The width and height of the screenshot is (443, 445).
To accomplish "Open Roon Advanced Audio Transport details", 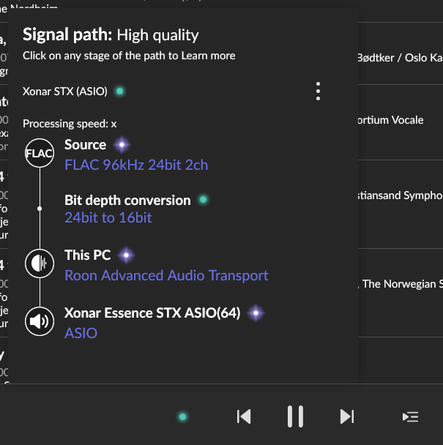I will coord(166,275).
